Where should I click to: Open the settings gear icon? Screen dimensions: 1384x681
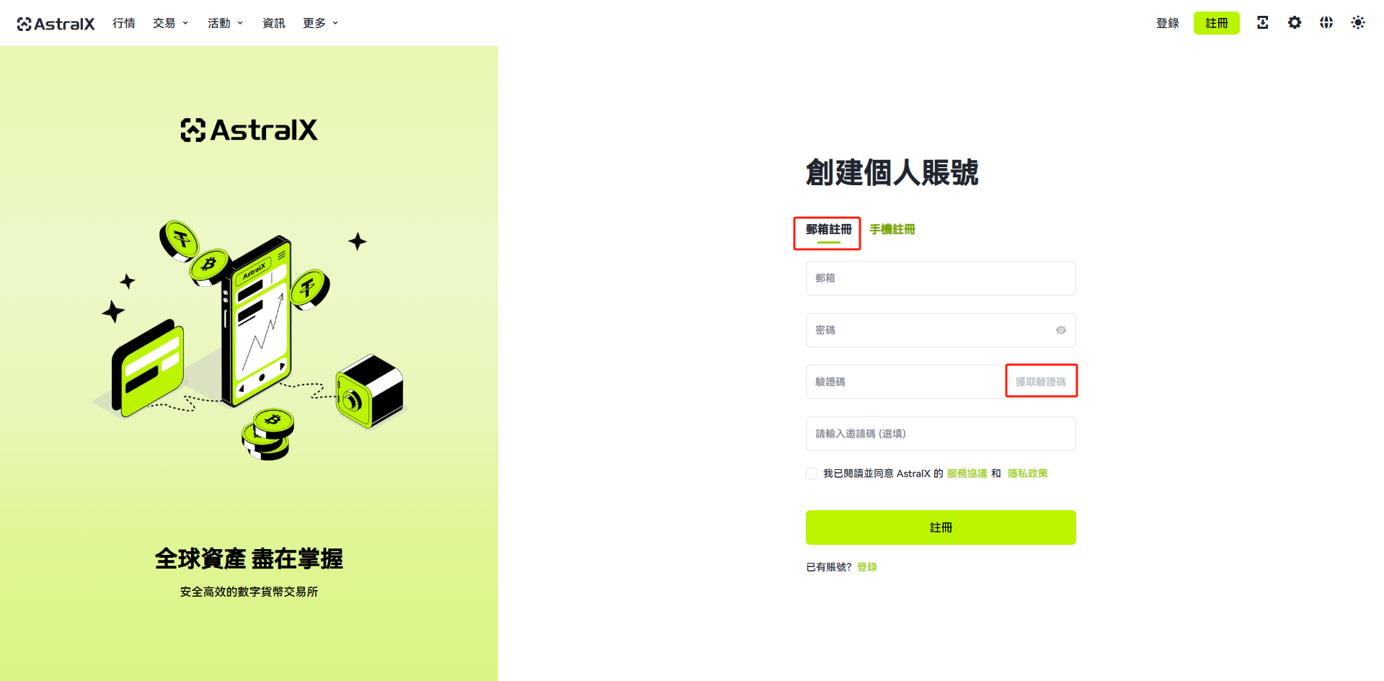click(x=1295, y=23)
